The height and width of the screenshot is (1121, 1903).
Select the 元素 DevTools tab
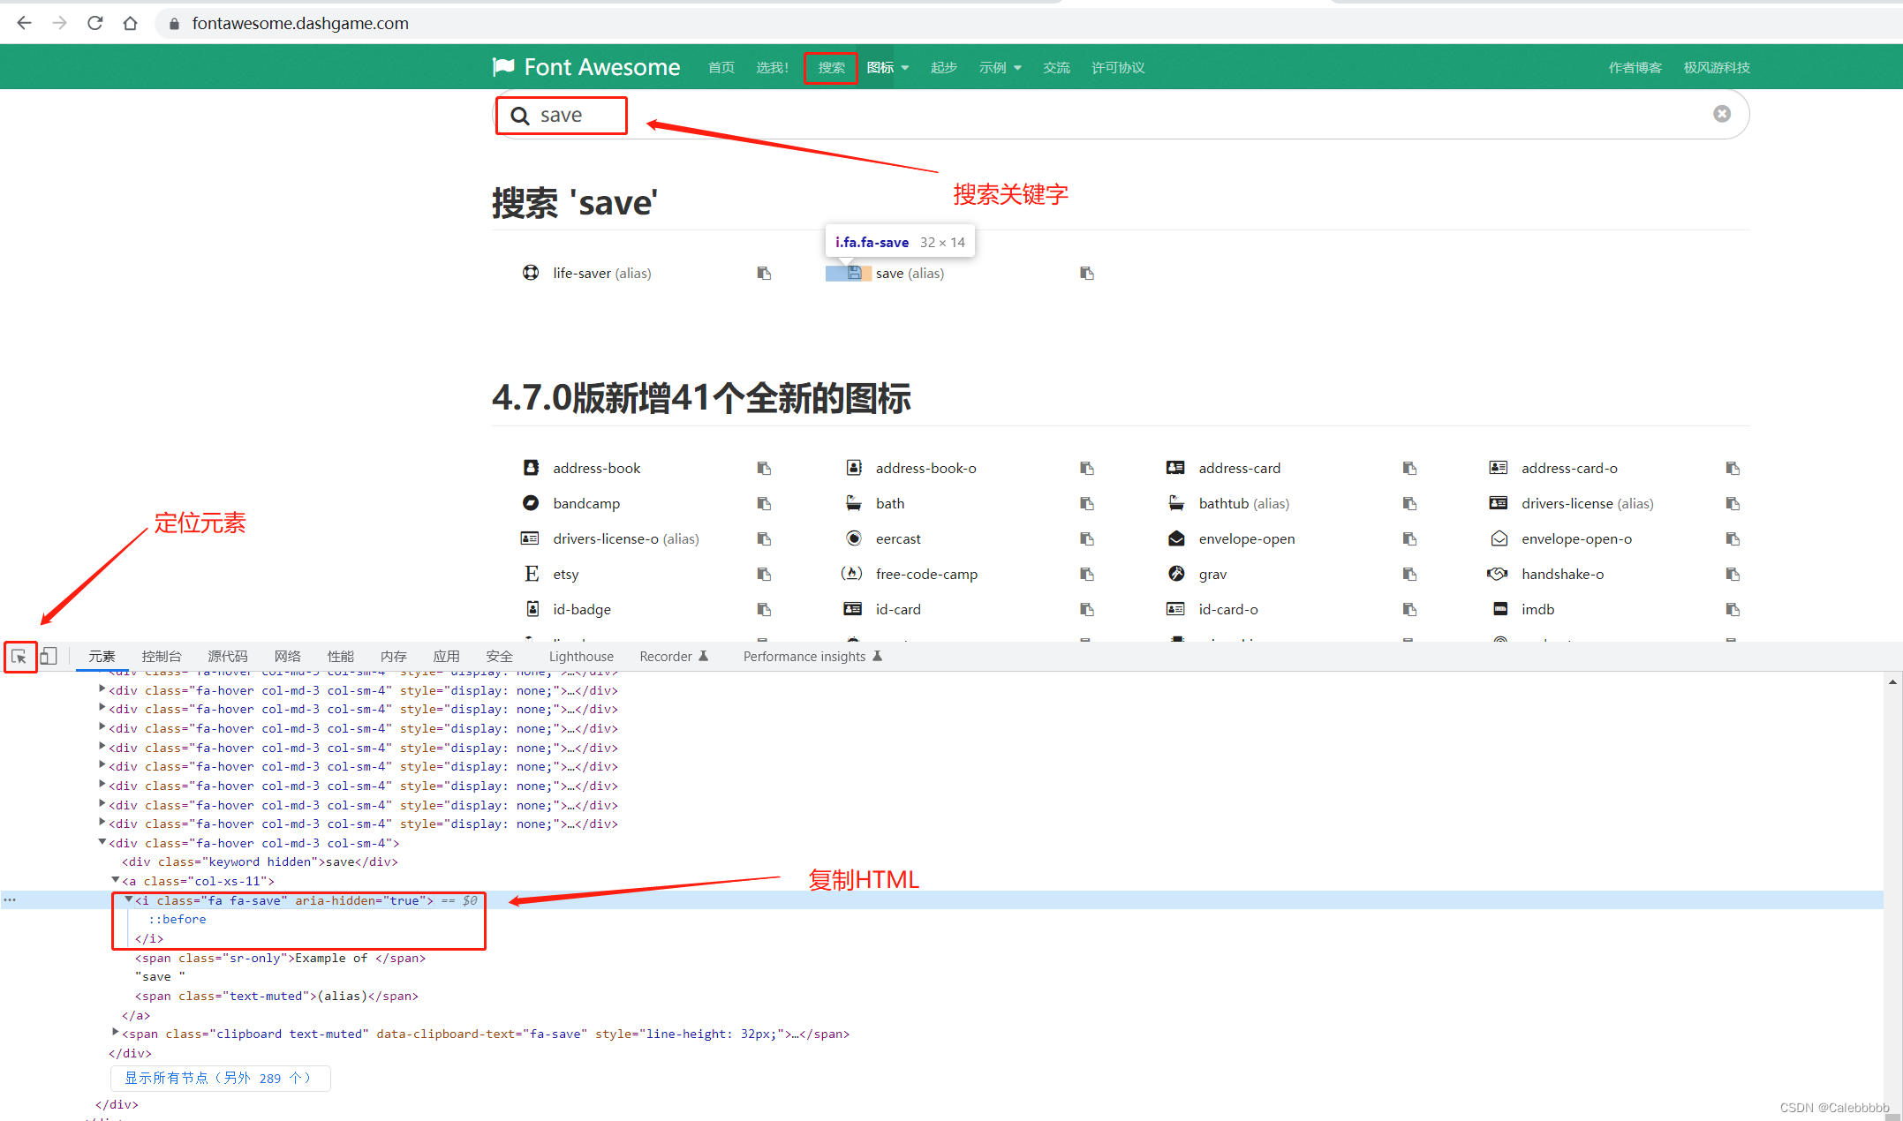[102, 657]
